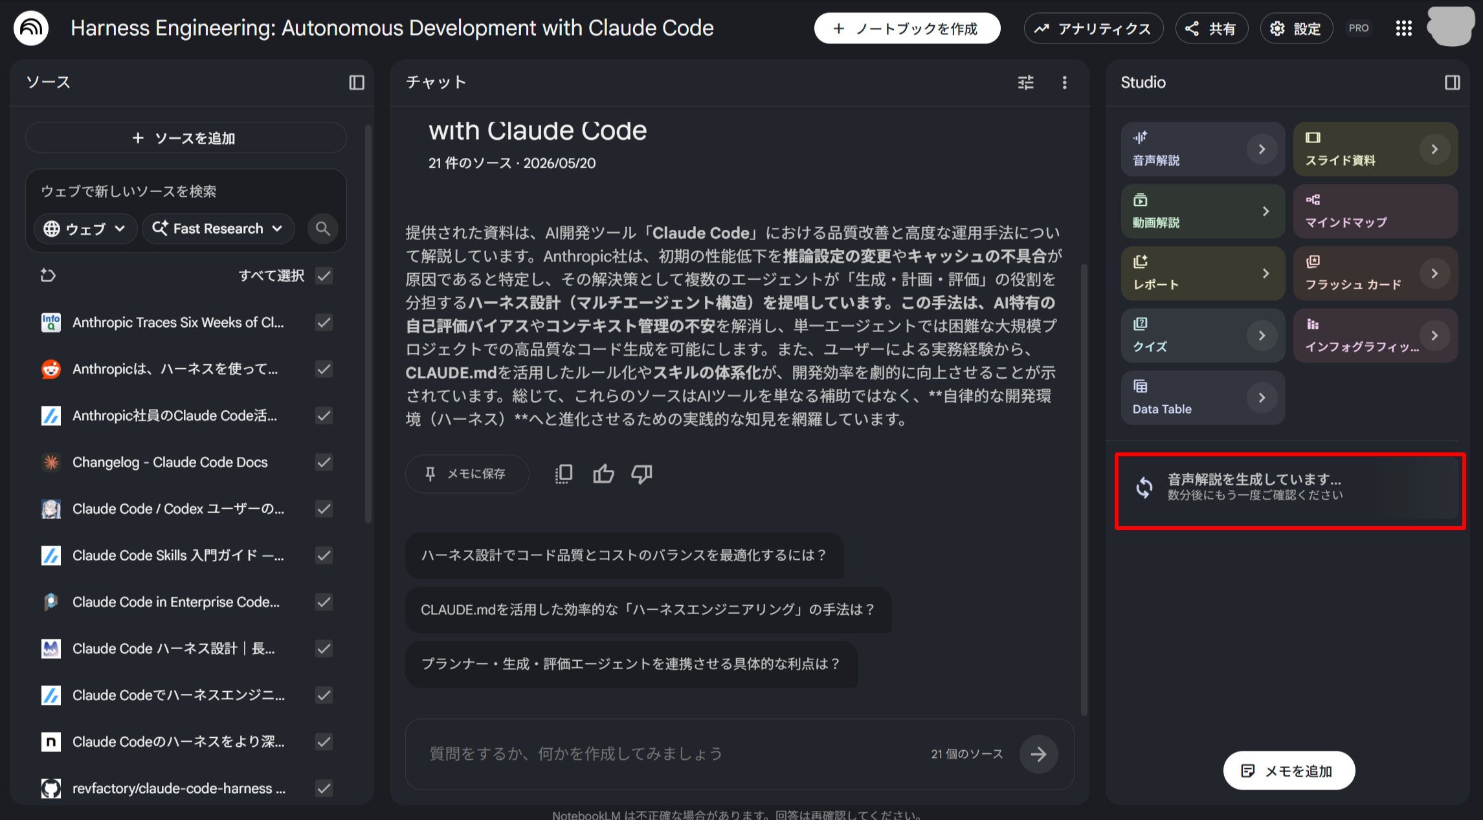Copy the chat summary response

click(x=564, y=474)
